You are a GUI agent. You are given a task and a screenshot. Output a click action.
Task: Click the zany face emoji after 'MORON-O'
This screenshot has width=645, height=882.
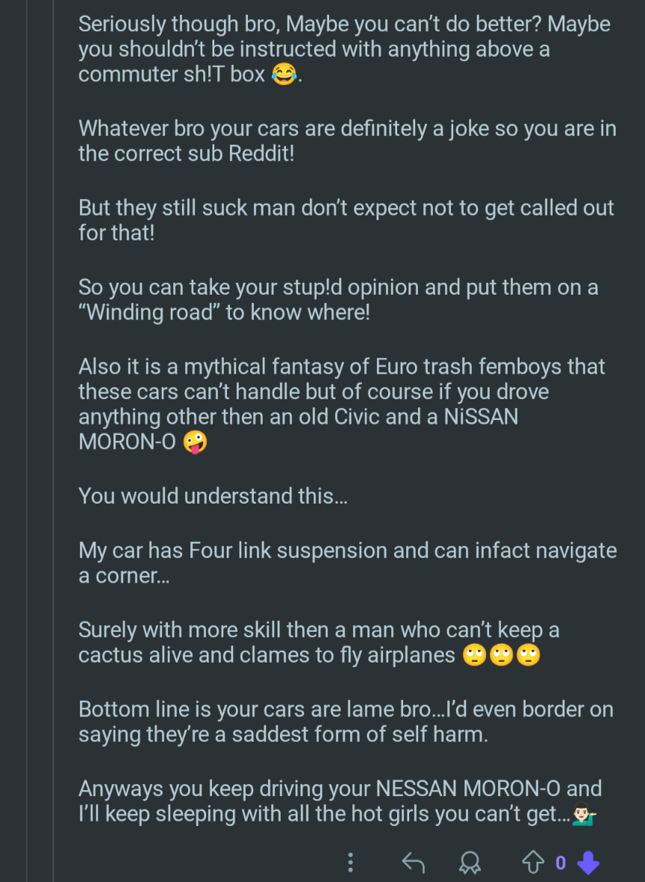click(x=194, y=442)
